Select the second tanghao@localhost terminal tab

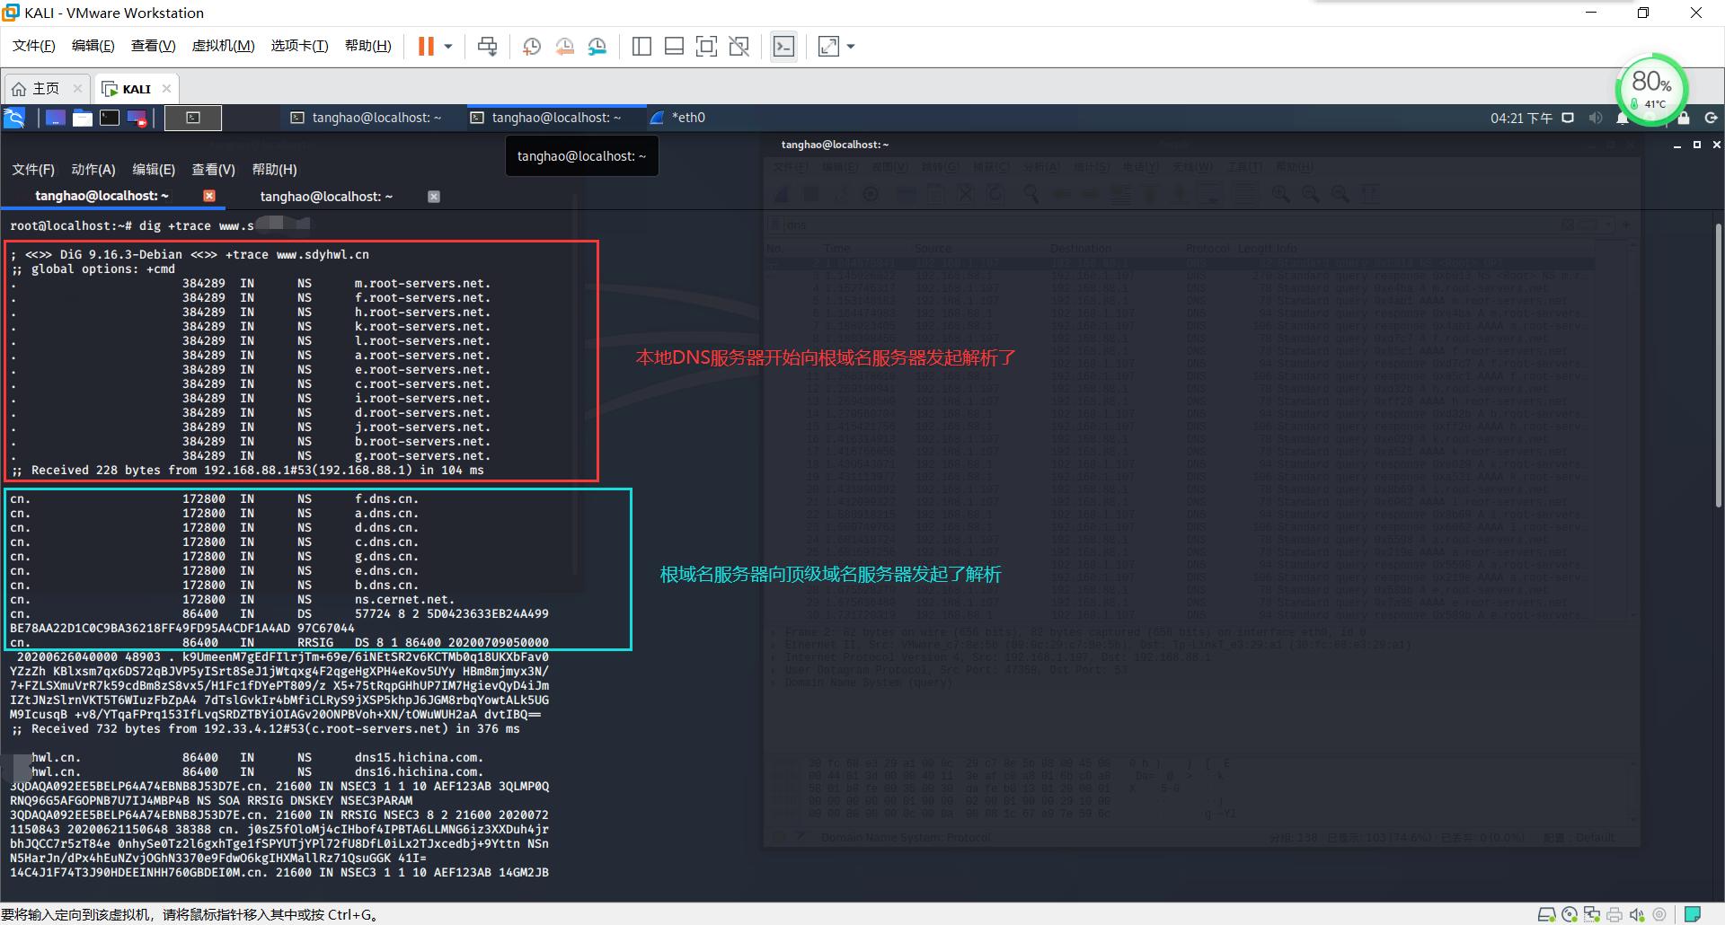[x=326, y=197]
